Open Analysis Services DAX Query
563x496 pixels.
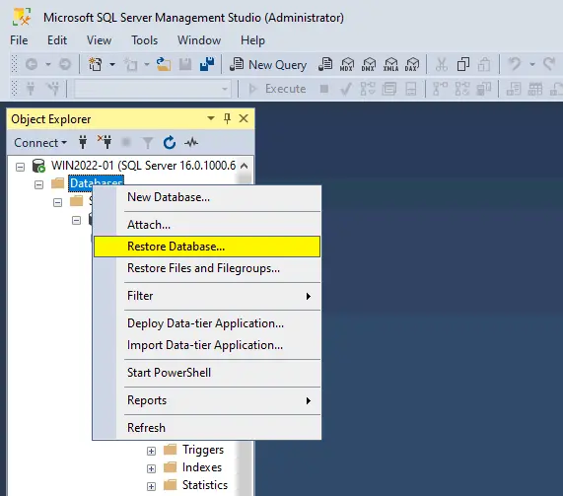[x=412, y=65]
